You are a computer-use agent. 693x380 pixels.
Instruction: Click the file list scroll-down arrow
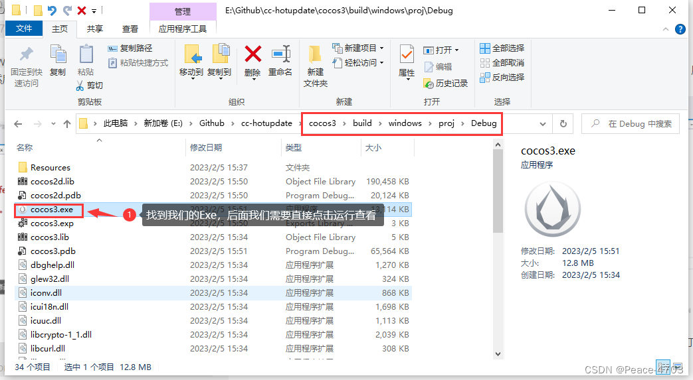[x=498, y=354]
